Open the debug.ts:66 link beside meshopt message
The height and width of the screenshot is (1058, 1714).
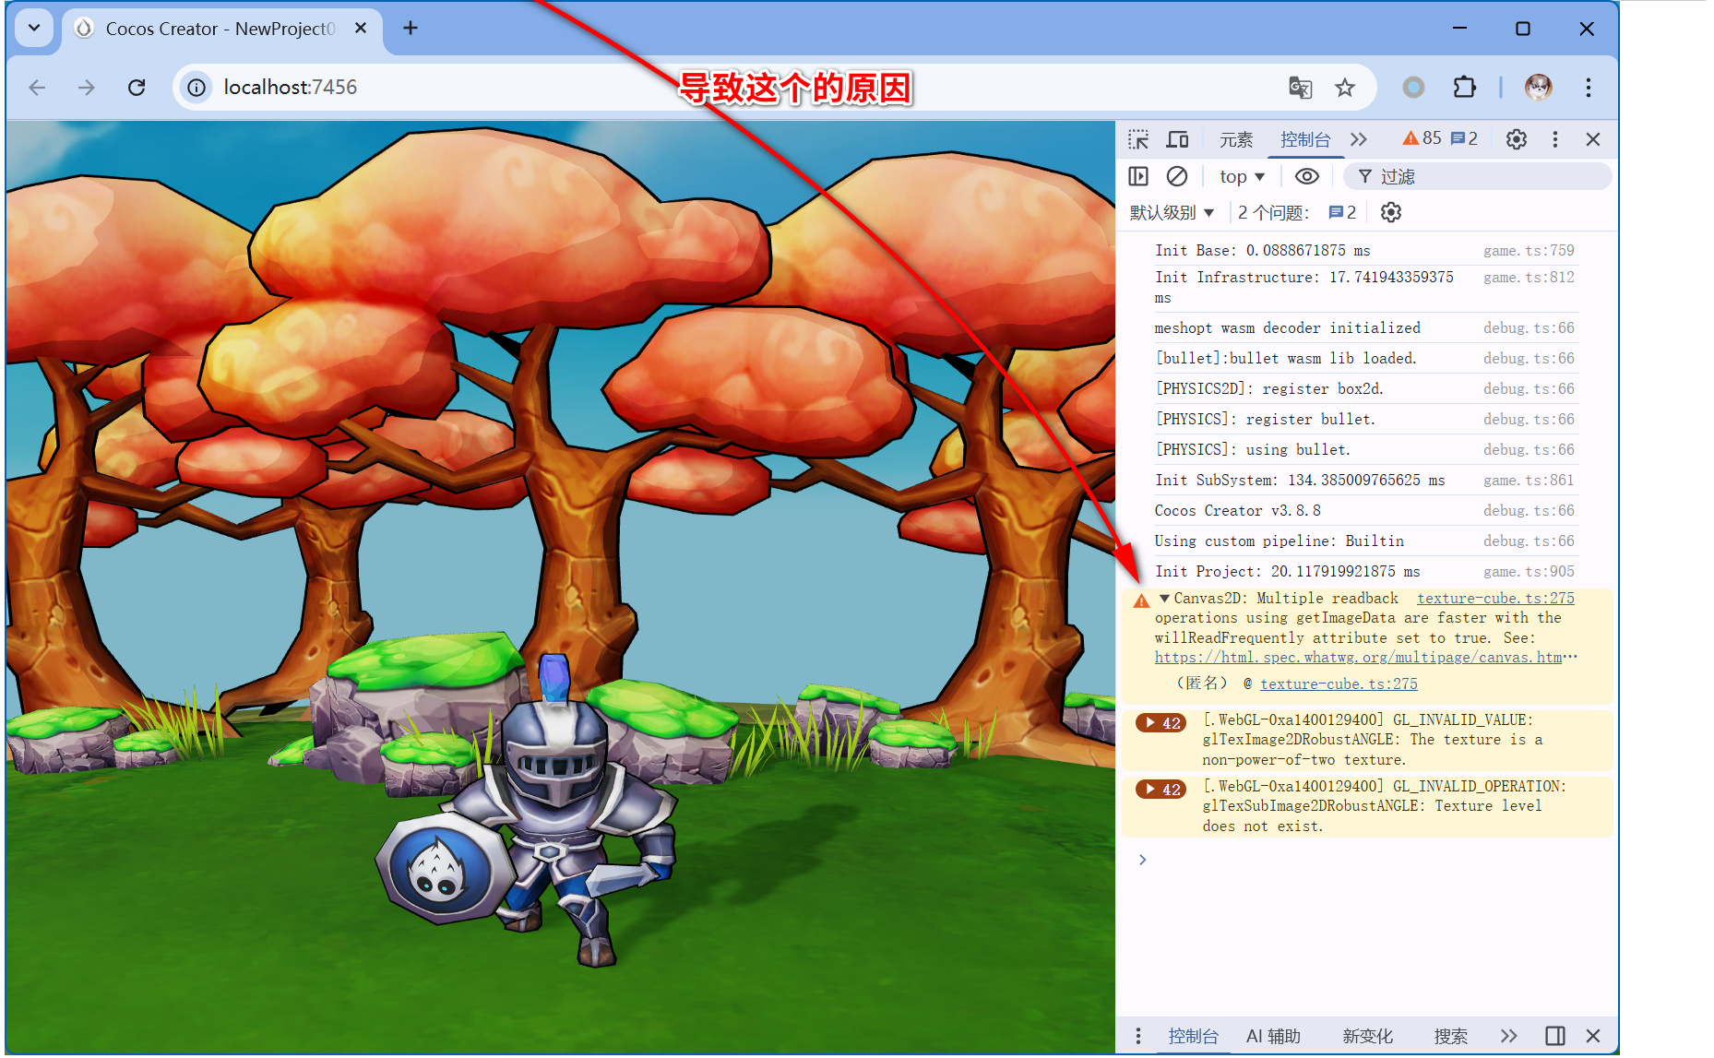pos(1529,328)
